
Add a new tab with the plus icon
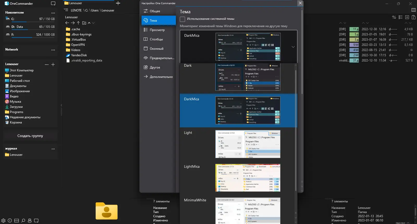pos(118,3)
